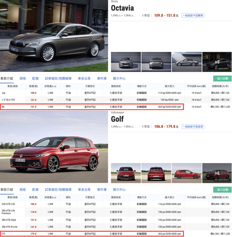Open Octavia 試車報告/相關報導 tab

(58, 78)
